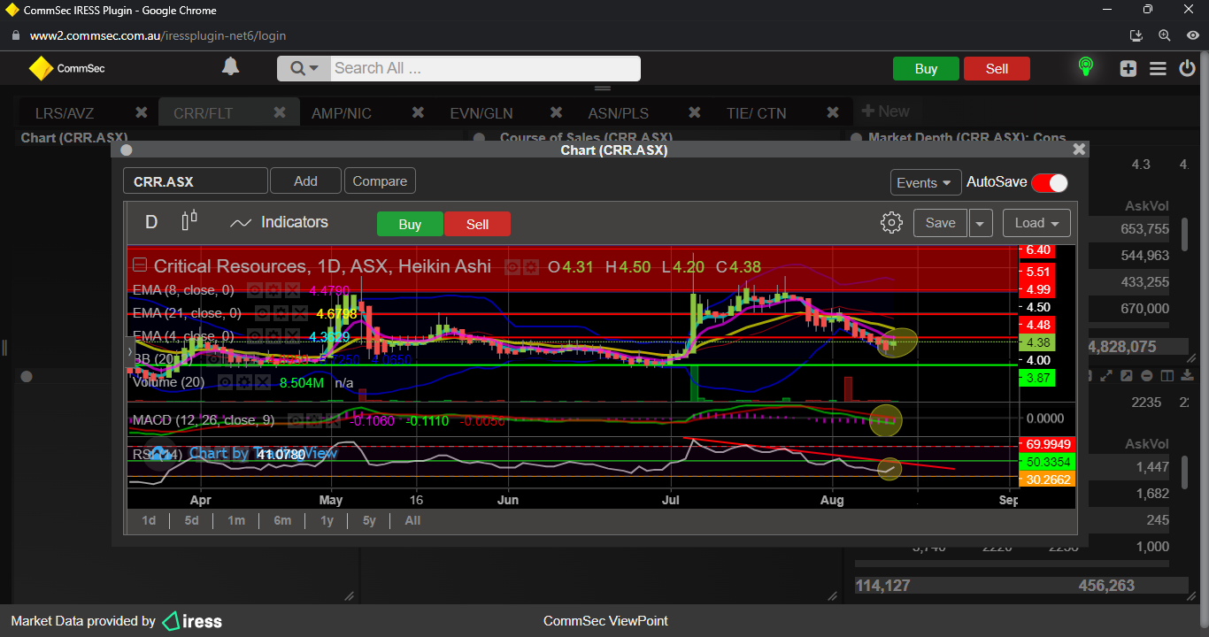The height and width of the screenshot is (637, 1209).
Task: Open the candlestick chart style selector
Action: point(189,221)
